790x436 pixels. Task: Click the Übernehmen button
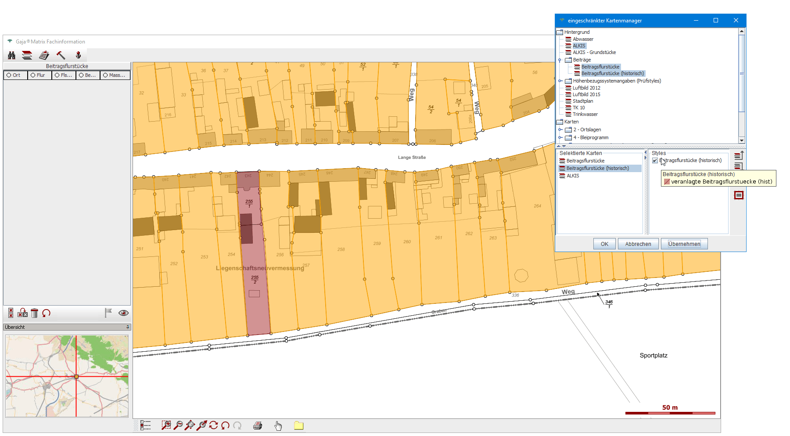click(x=684, y=244)
